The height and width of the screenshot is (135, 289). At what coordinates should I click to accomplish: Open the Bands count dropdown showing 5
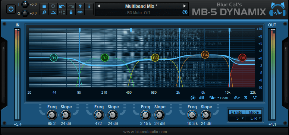237,118
